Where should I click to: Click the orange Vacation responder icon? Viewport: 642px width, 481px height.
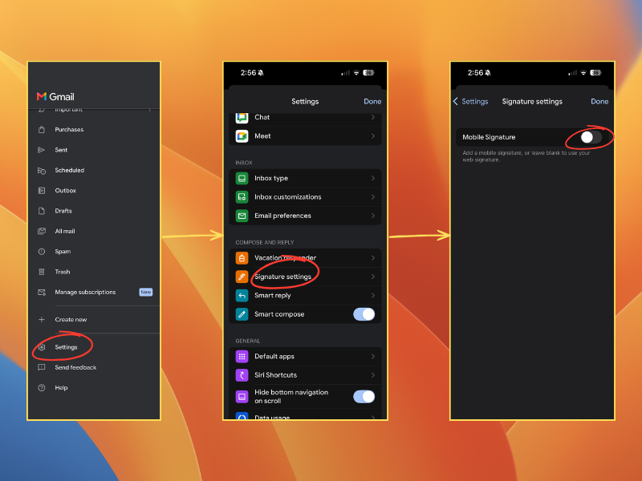coord(242,258)
